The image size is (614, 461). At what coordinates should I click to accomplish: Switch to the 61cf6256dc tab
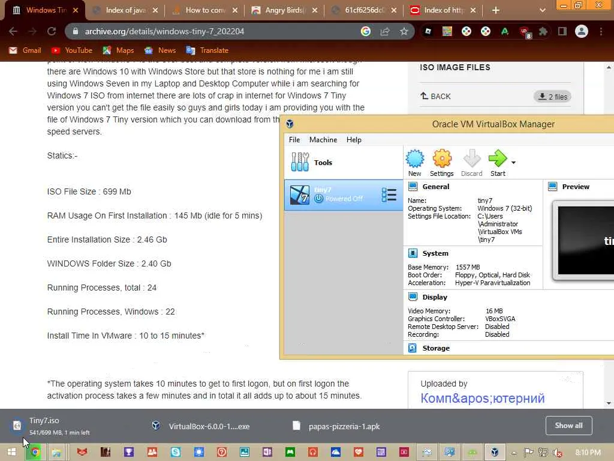(x=364, y=10)
